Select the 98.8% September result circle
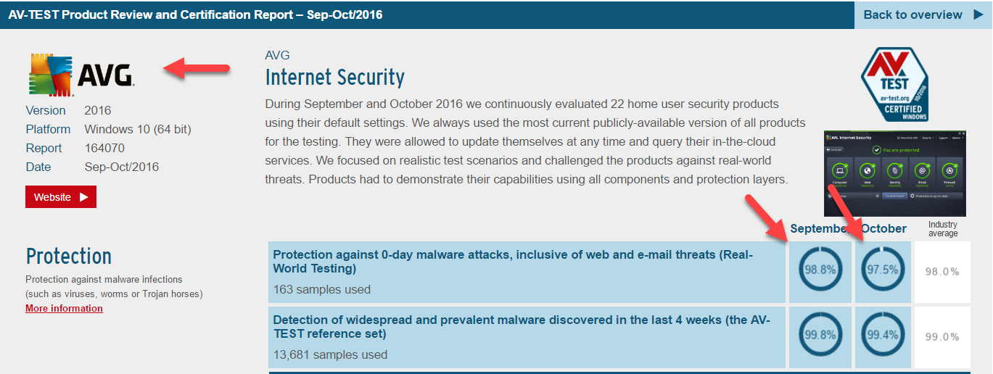This screenshot has height=374, width=993. pos(820,270)
